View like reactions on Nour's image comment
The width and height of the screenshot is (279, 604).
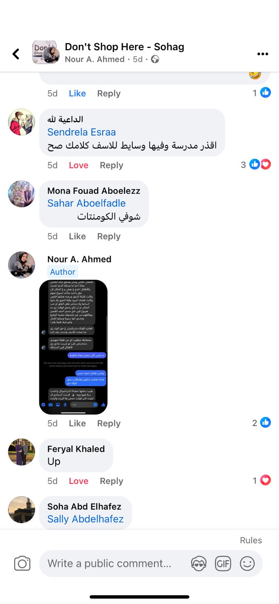point(261,423)
